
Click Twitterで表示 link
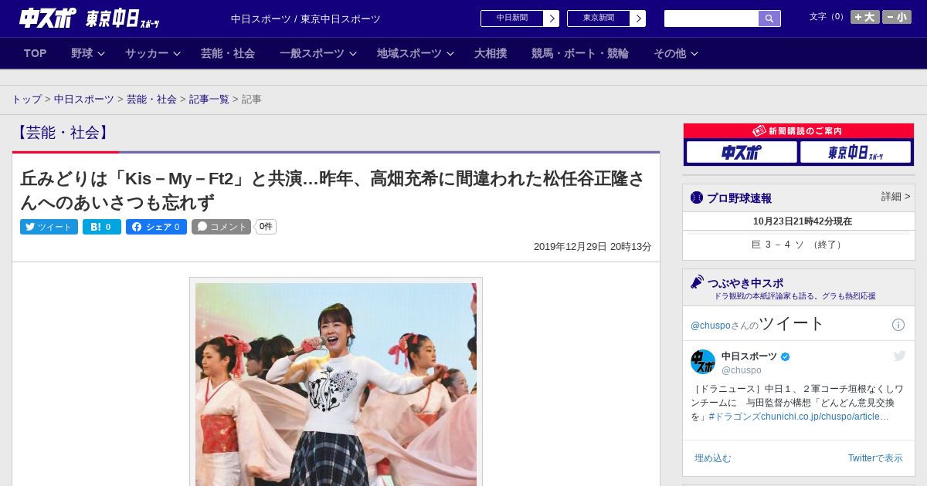point(875,458)
